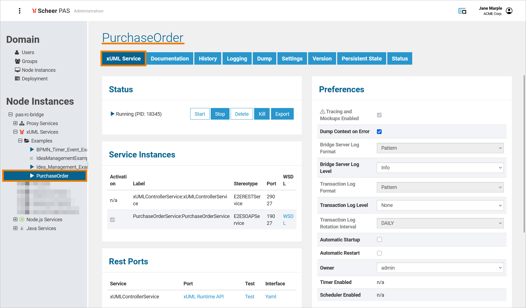526x308 pixels.
Task: Select BPMN_Timer_Event example service in tree
Action: point(61,150)
